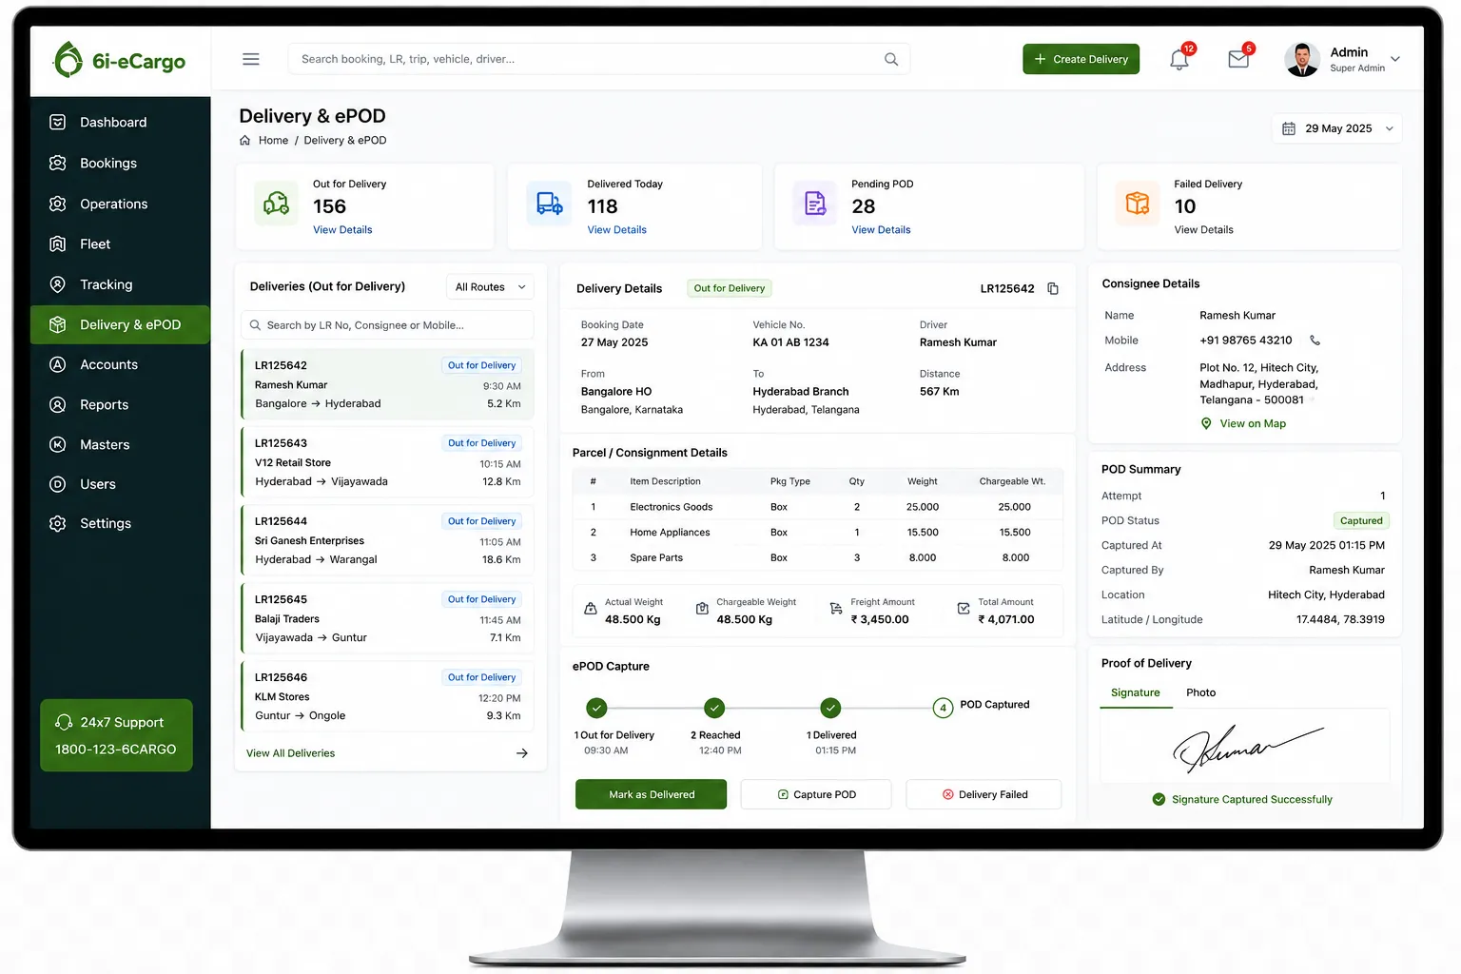Select delivery LR125643 V12 Retail Store

tap(387, 462)
